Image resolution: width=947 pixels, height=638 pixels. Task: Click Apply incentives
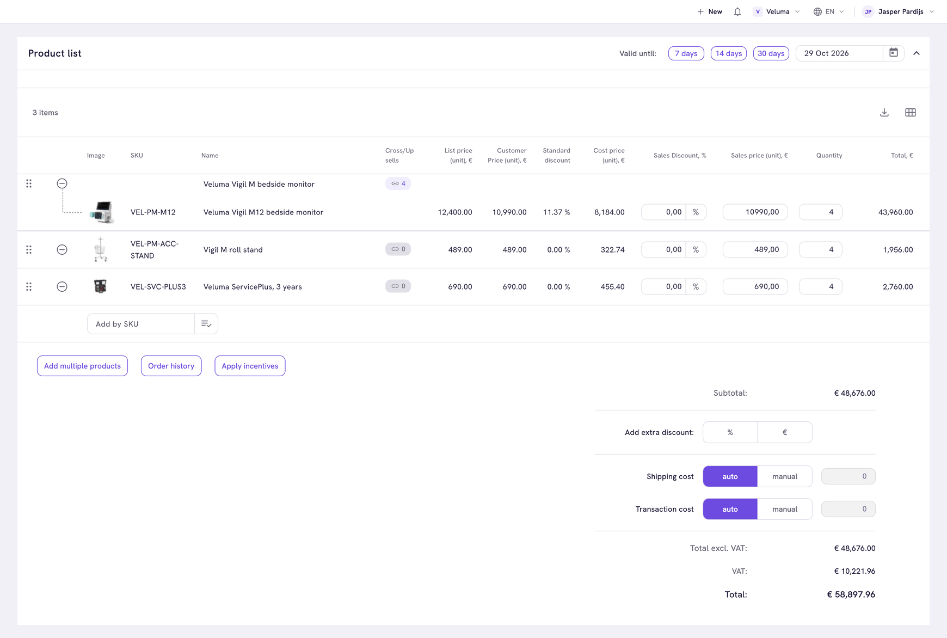[250, 366]
